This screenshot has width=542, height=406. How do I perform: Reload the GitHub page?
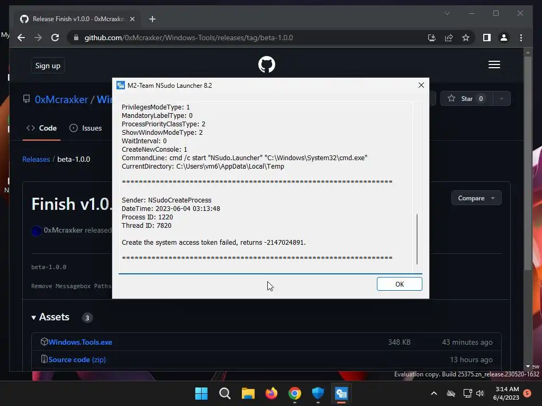pos(55,38)
